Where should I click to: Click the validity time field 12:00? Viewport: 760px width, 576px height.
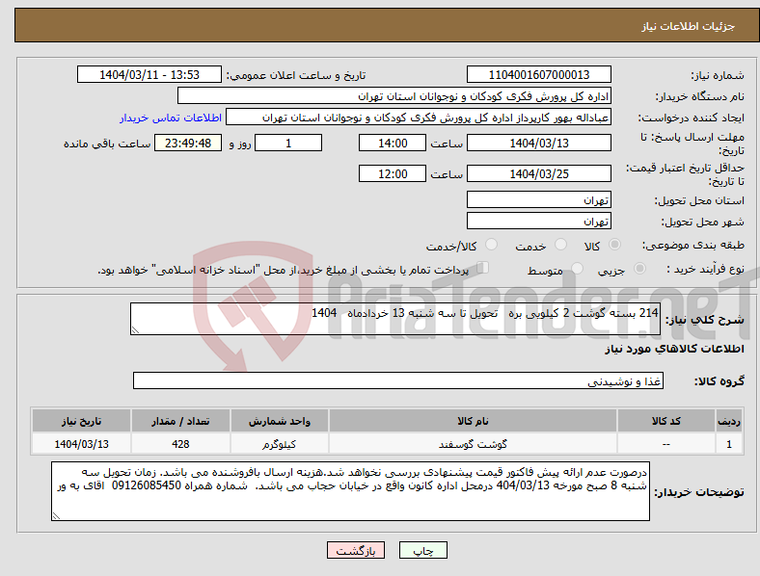(x=393, y=173)
